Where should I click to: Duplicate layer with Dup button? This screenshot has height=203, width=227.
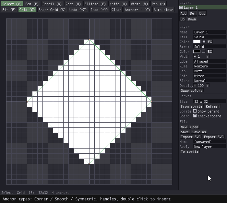pyautogui.click(x=202, y=13)
